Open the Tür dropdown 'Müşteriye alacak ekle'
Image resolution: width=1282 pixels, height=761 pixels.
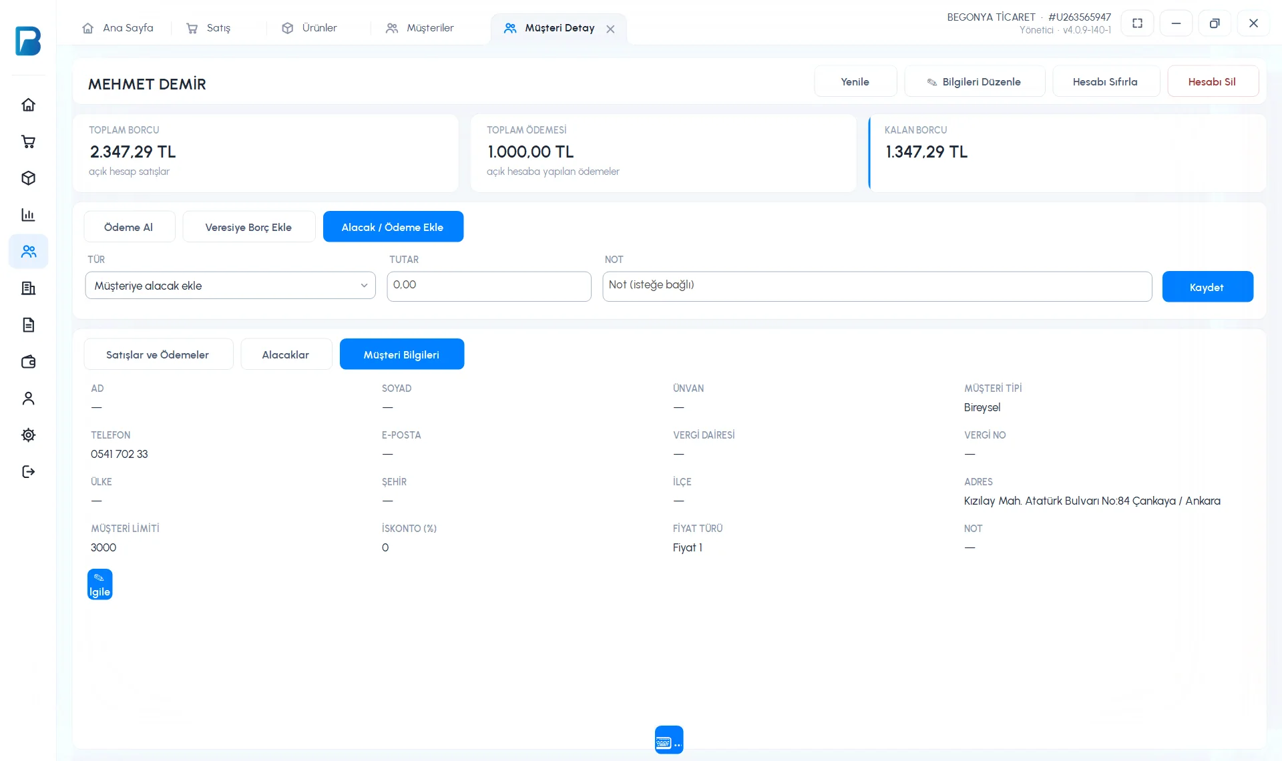coord(230,286)
